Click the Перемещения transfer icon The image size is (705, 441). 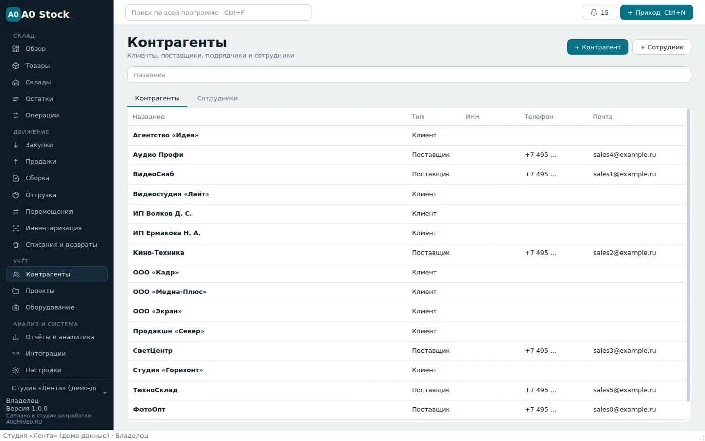(16, 211)
